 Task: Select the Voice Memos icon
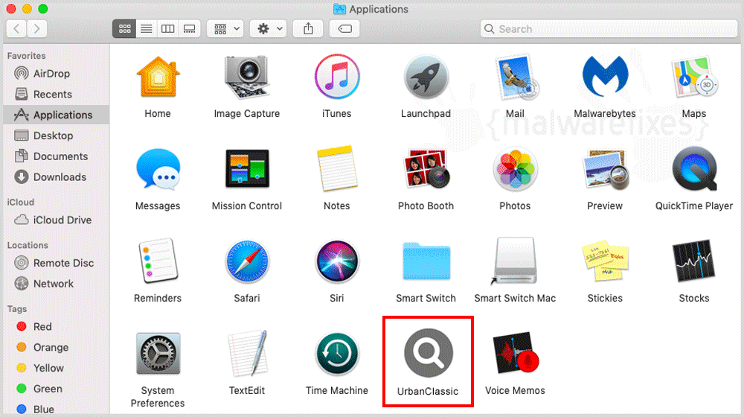pos(516,354)
